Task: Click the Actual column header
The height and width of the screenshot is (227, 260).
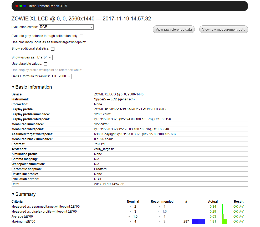Action: 213,201
